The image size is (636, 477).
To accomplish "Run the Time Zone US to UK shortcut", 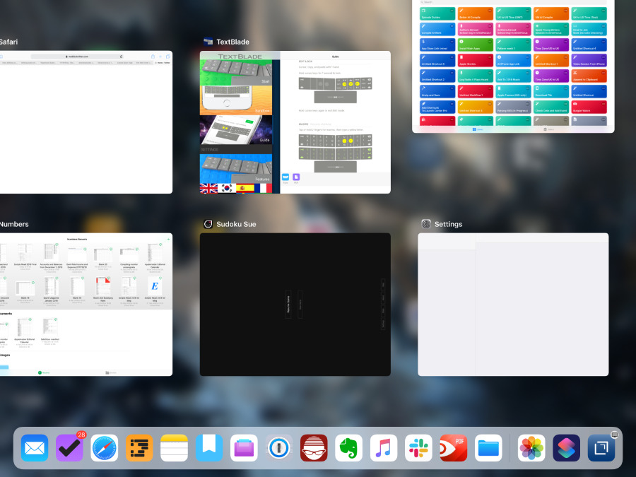I will (551, 45).
